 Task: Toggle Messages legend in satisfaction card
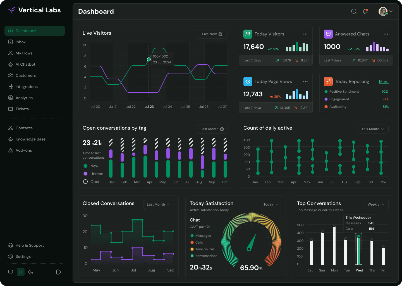(x=201, y=236)
